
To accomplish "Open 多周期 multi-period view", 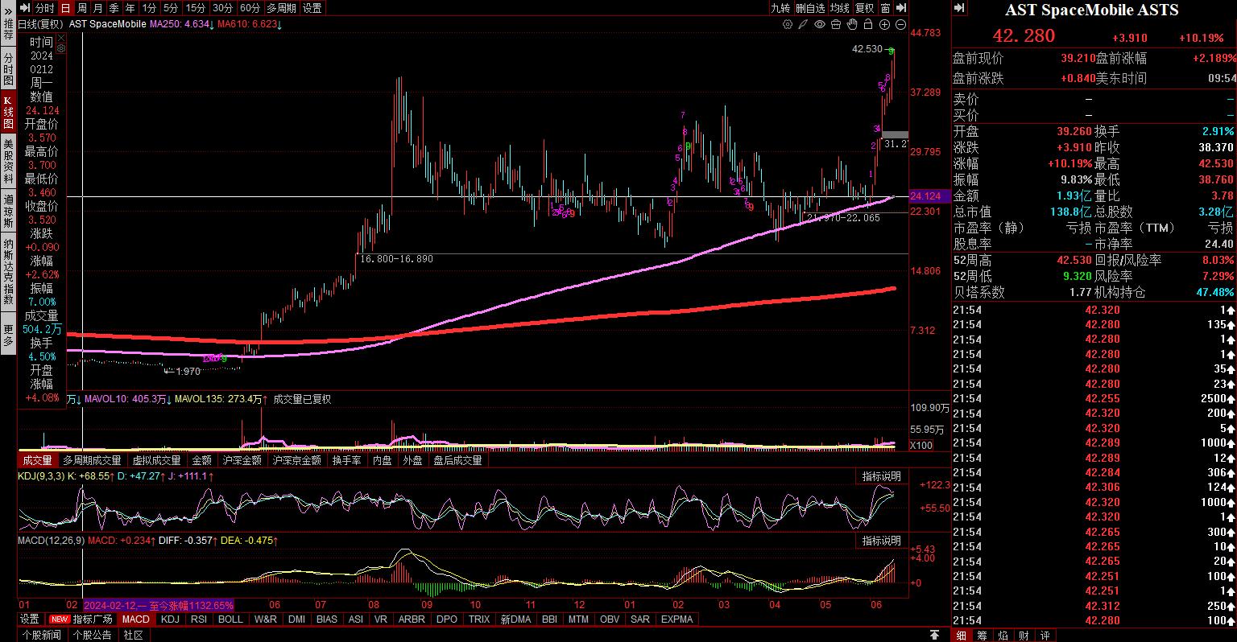I will point(281,8).
